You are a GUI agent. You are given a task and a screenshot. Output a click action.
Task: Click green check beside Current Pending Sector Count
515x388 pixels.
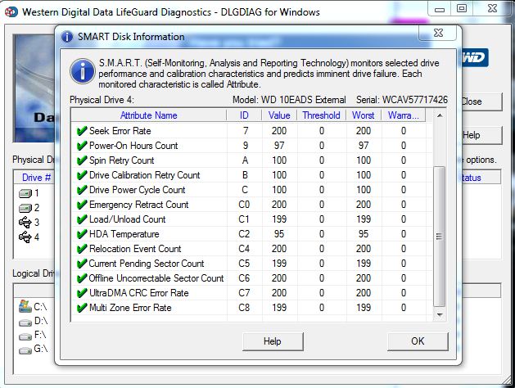pos(81,264)
